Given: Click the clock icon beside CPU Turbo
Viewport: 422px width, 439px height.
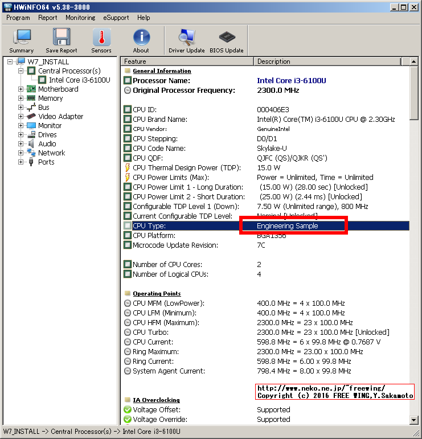Looking at the screenshot, I should click(128, 333).
